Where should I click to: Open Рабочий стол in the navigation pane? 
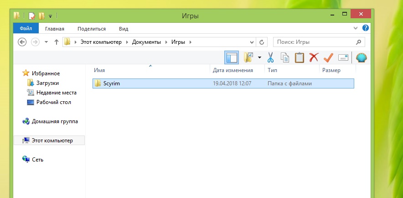coord(53,102)
